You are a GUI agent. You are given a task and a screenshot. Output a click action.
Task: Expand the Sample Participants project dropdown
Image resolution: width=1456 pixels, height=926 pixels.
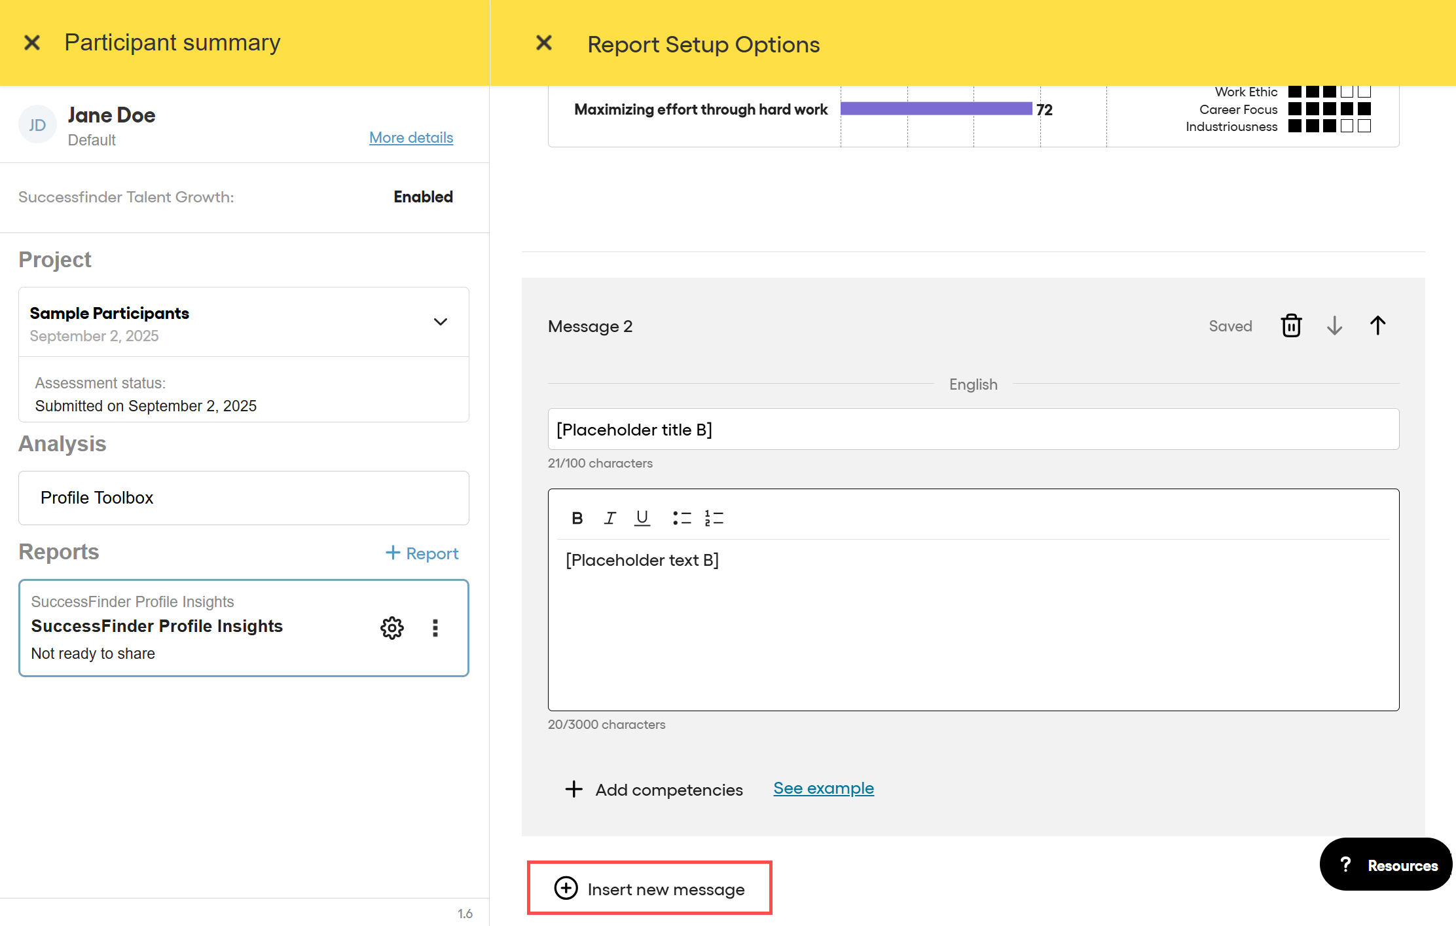point(441,322)
